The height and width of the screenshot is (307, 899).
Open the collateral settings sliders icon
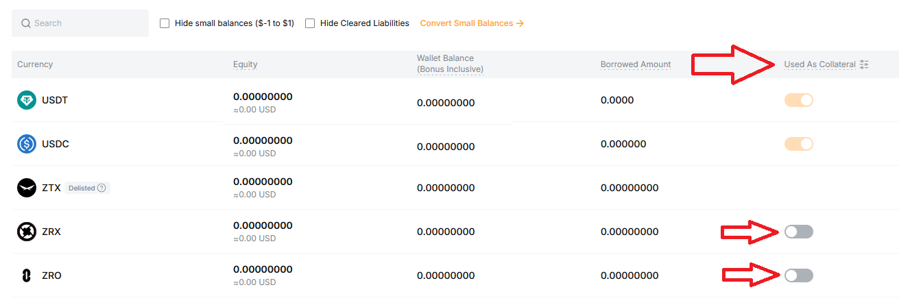[864, 64]
